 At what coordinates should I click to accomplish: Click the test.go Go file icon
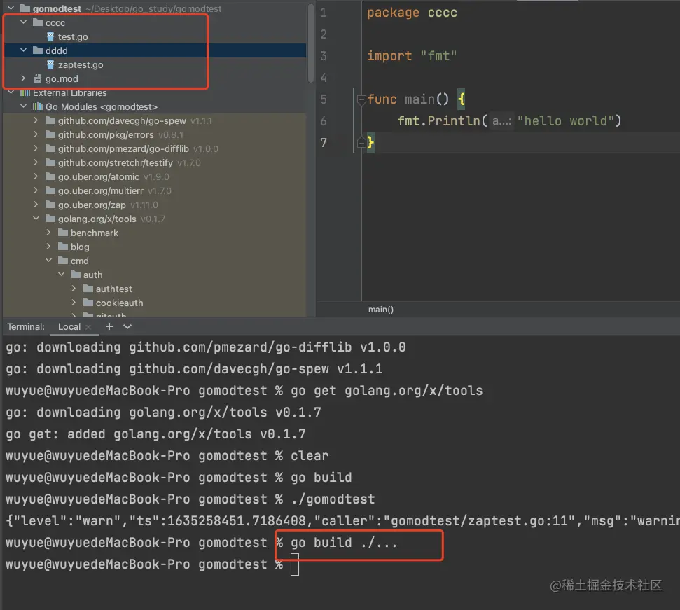click(x=50, y=36)
